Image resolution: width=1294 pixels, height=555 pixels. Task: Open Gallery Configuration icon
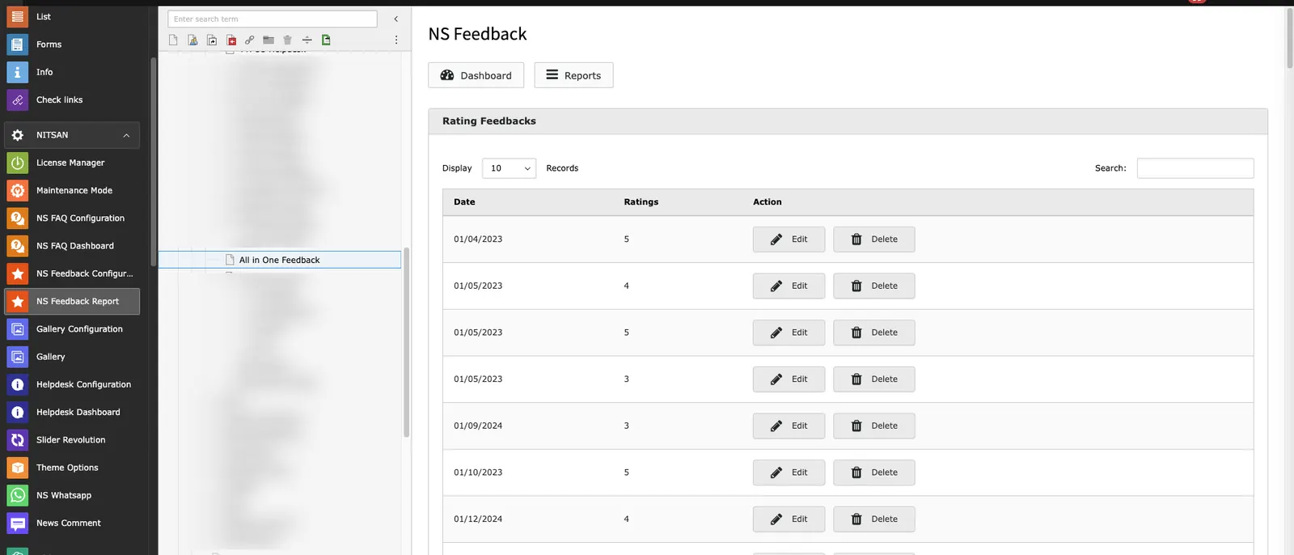[x=17, y=329]
